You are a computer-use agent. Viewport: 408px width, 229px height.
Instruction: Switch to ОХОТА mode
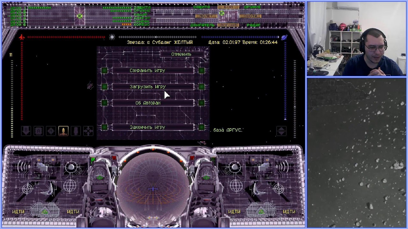click(250, 16)
